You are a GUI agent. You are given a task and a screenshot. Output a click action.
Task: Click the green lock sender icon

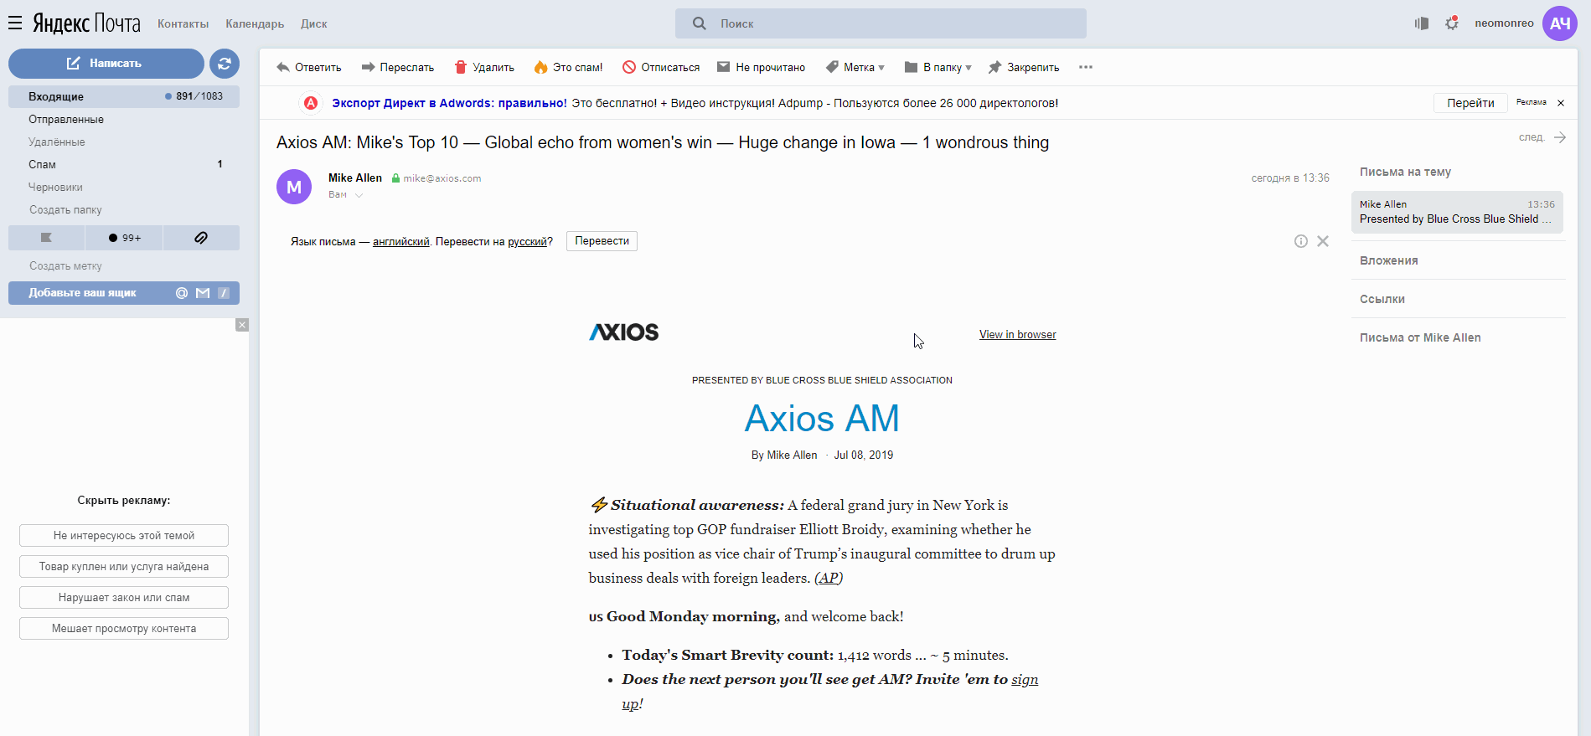(x=395, y=178)
